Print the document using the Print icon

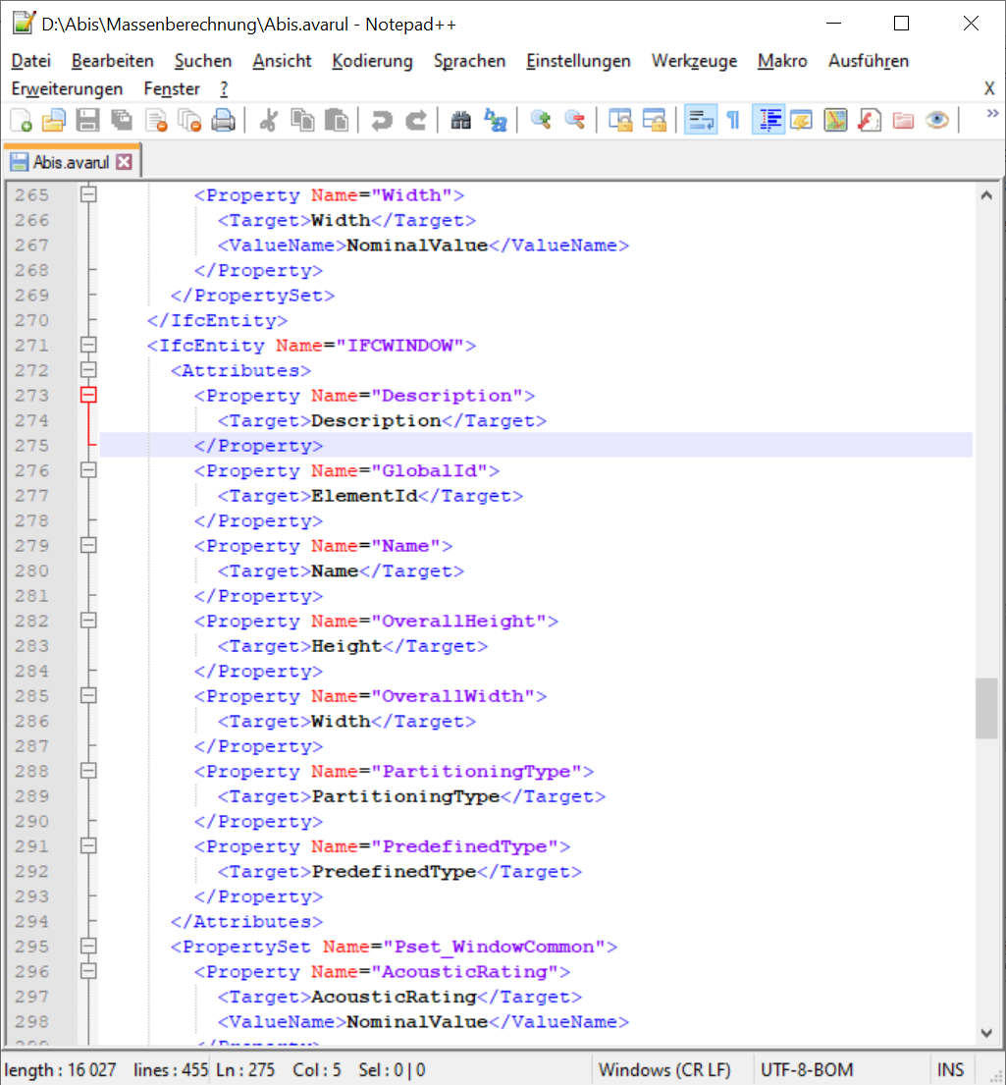pyautogui.click(x=224, y=121)
